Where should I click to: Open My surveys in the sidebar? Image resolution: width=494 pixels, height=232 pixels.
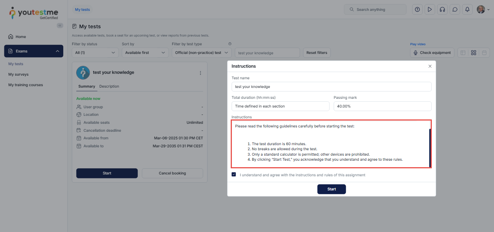[x=18, y=74]
